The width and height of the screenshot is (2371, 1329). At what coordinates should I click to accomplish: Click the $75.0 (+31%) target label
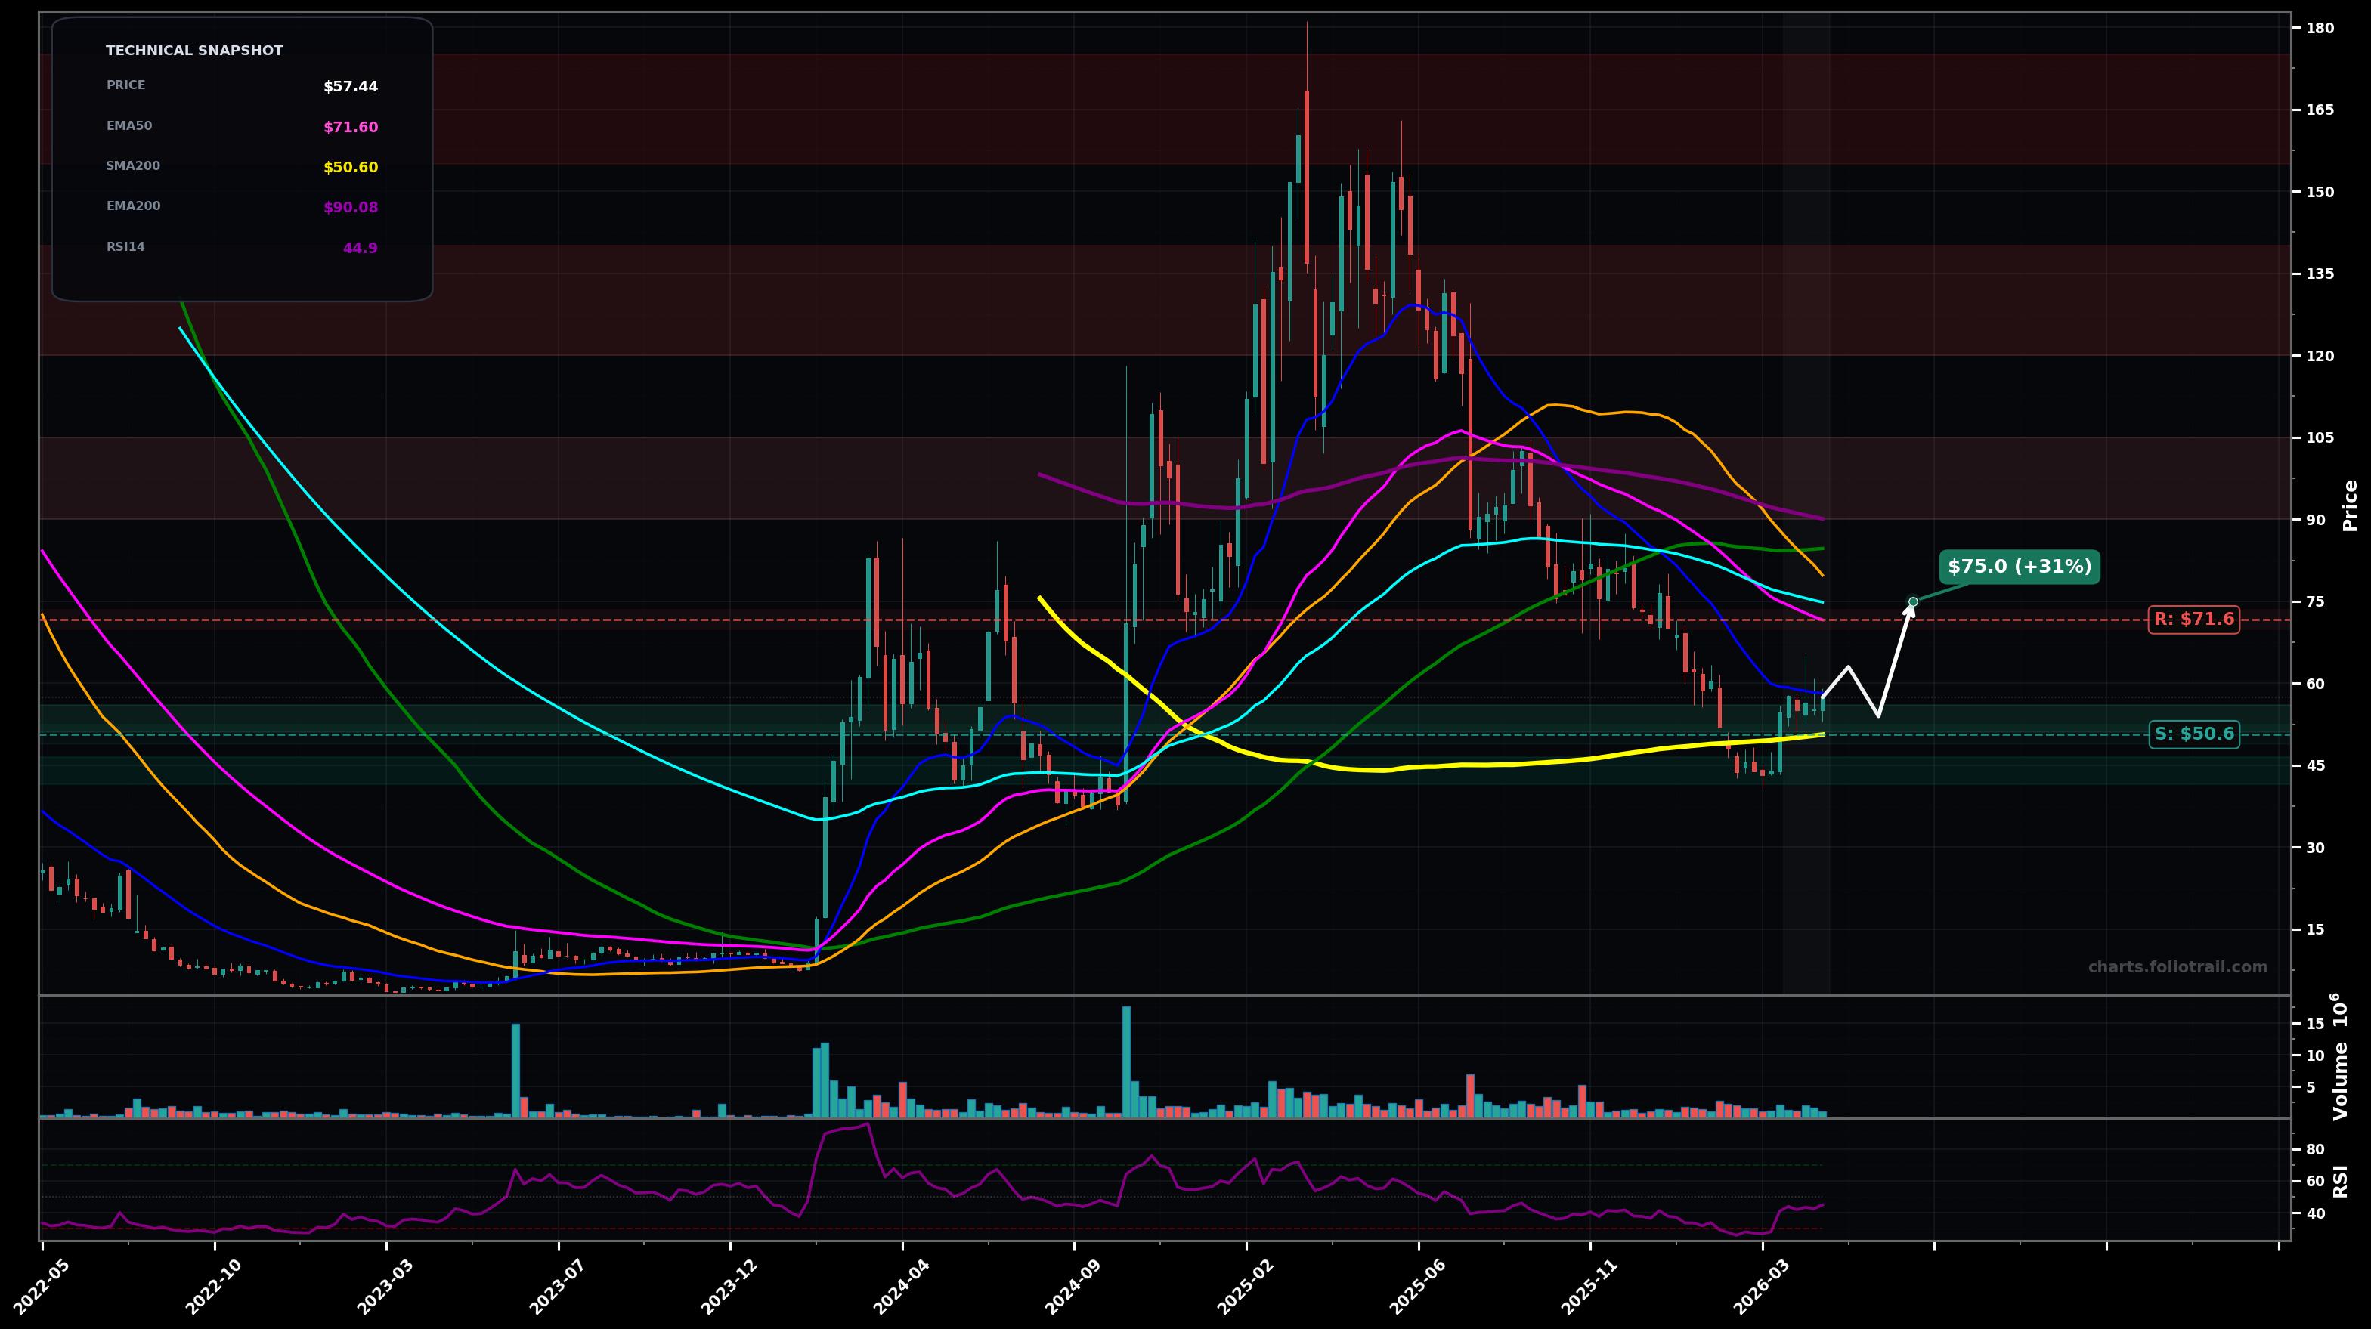2020,567
